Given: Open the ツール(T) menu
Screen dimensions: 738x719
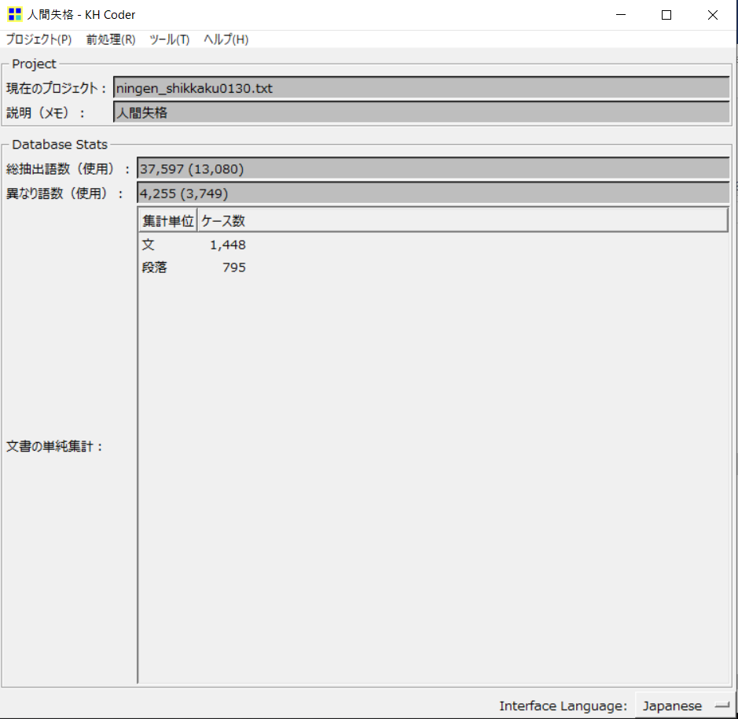Looking at the screenshot, I should [x=169, y=39].
